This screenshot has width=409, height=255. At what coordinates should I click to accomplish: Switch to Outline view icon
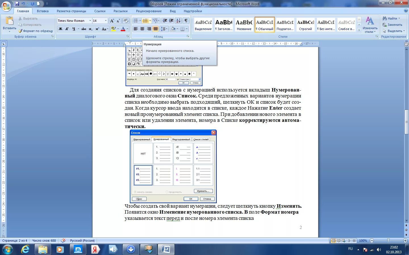pos(349,241)
